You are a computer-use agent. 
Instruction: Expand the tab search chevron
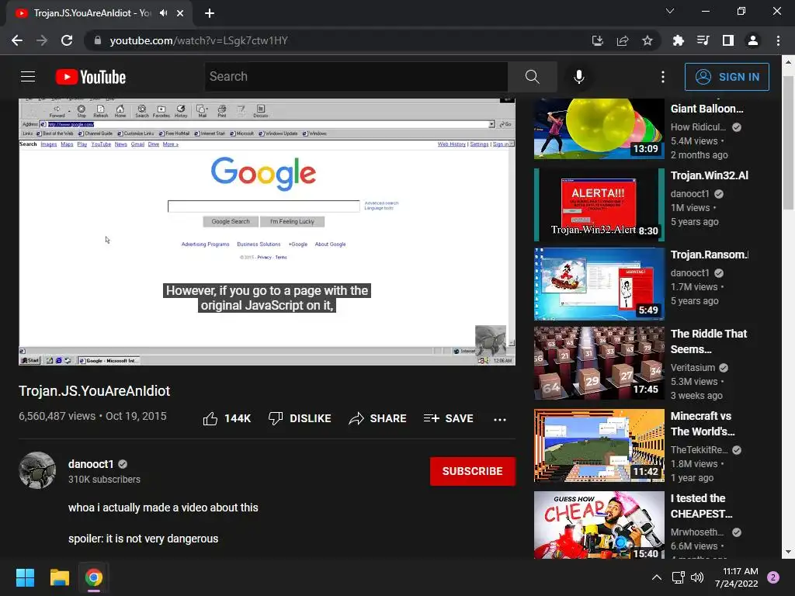(670, 11)
